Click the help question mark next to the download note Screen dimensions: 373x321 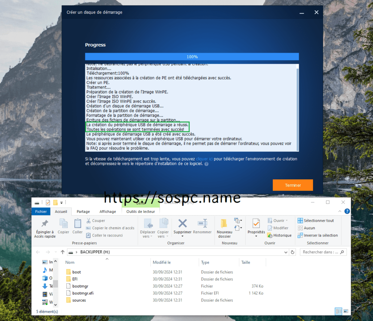pos(207,164)
